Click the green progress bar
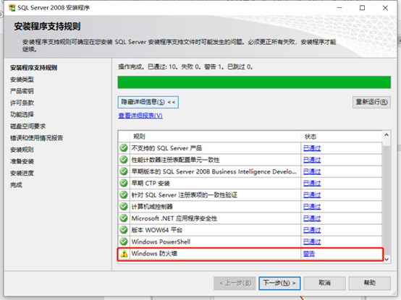401x300 pixels. coord(254,82)
